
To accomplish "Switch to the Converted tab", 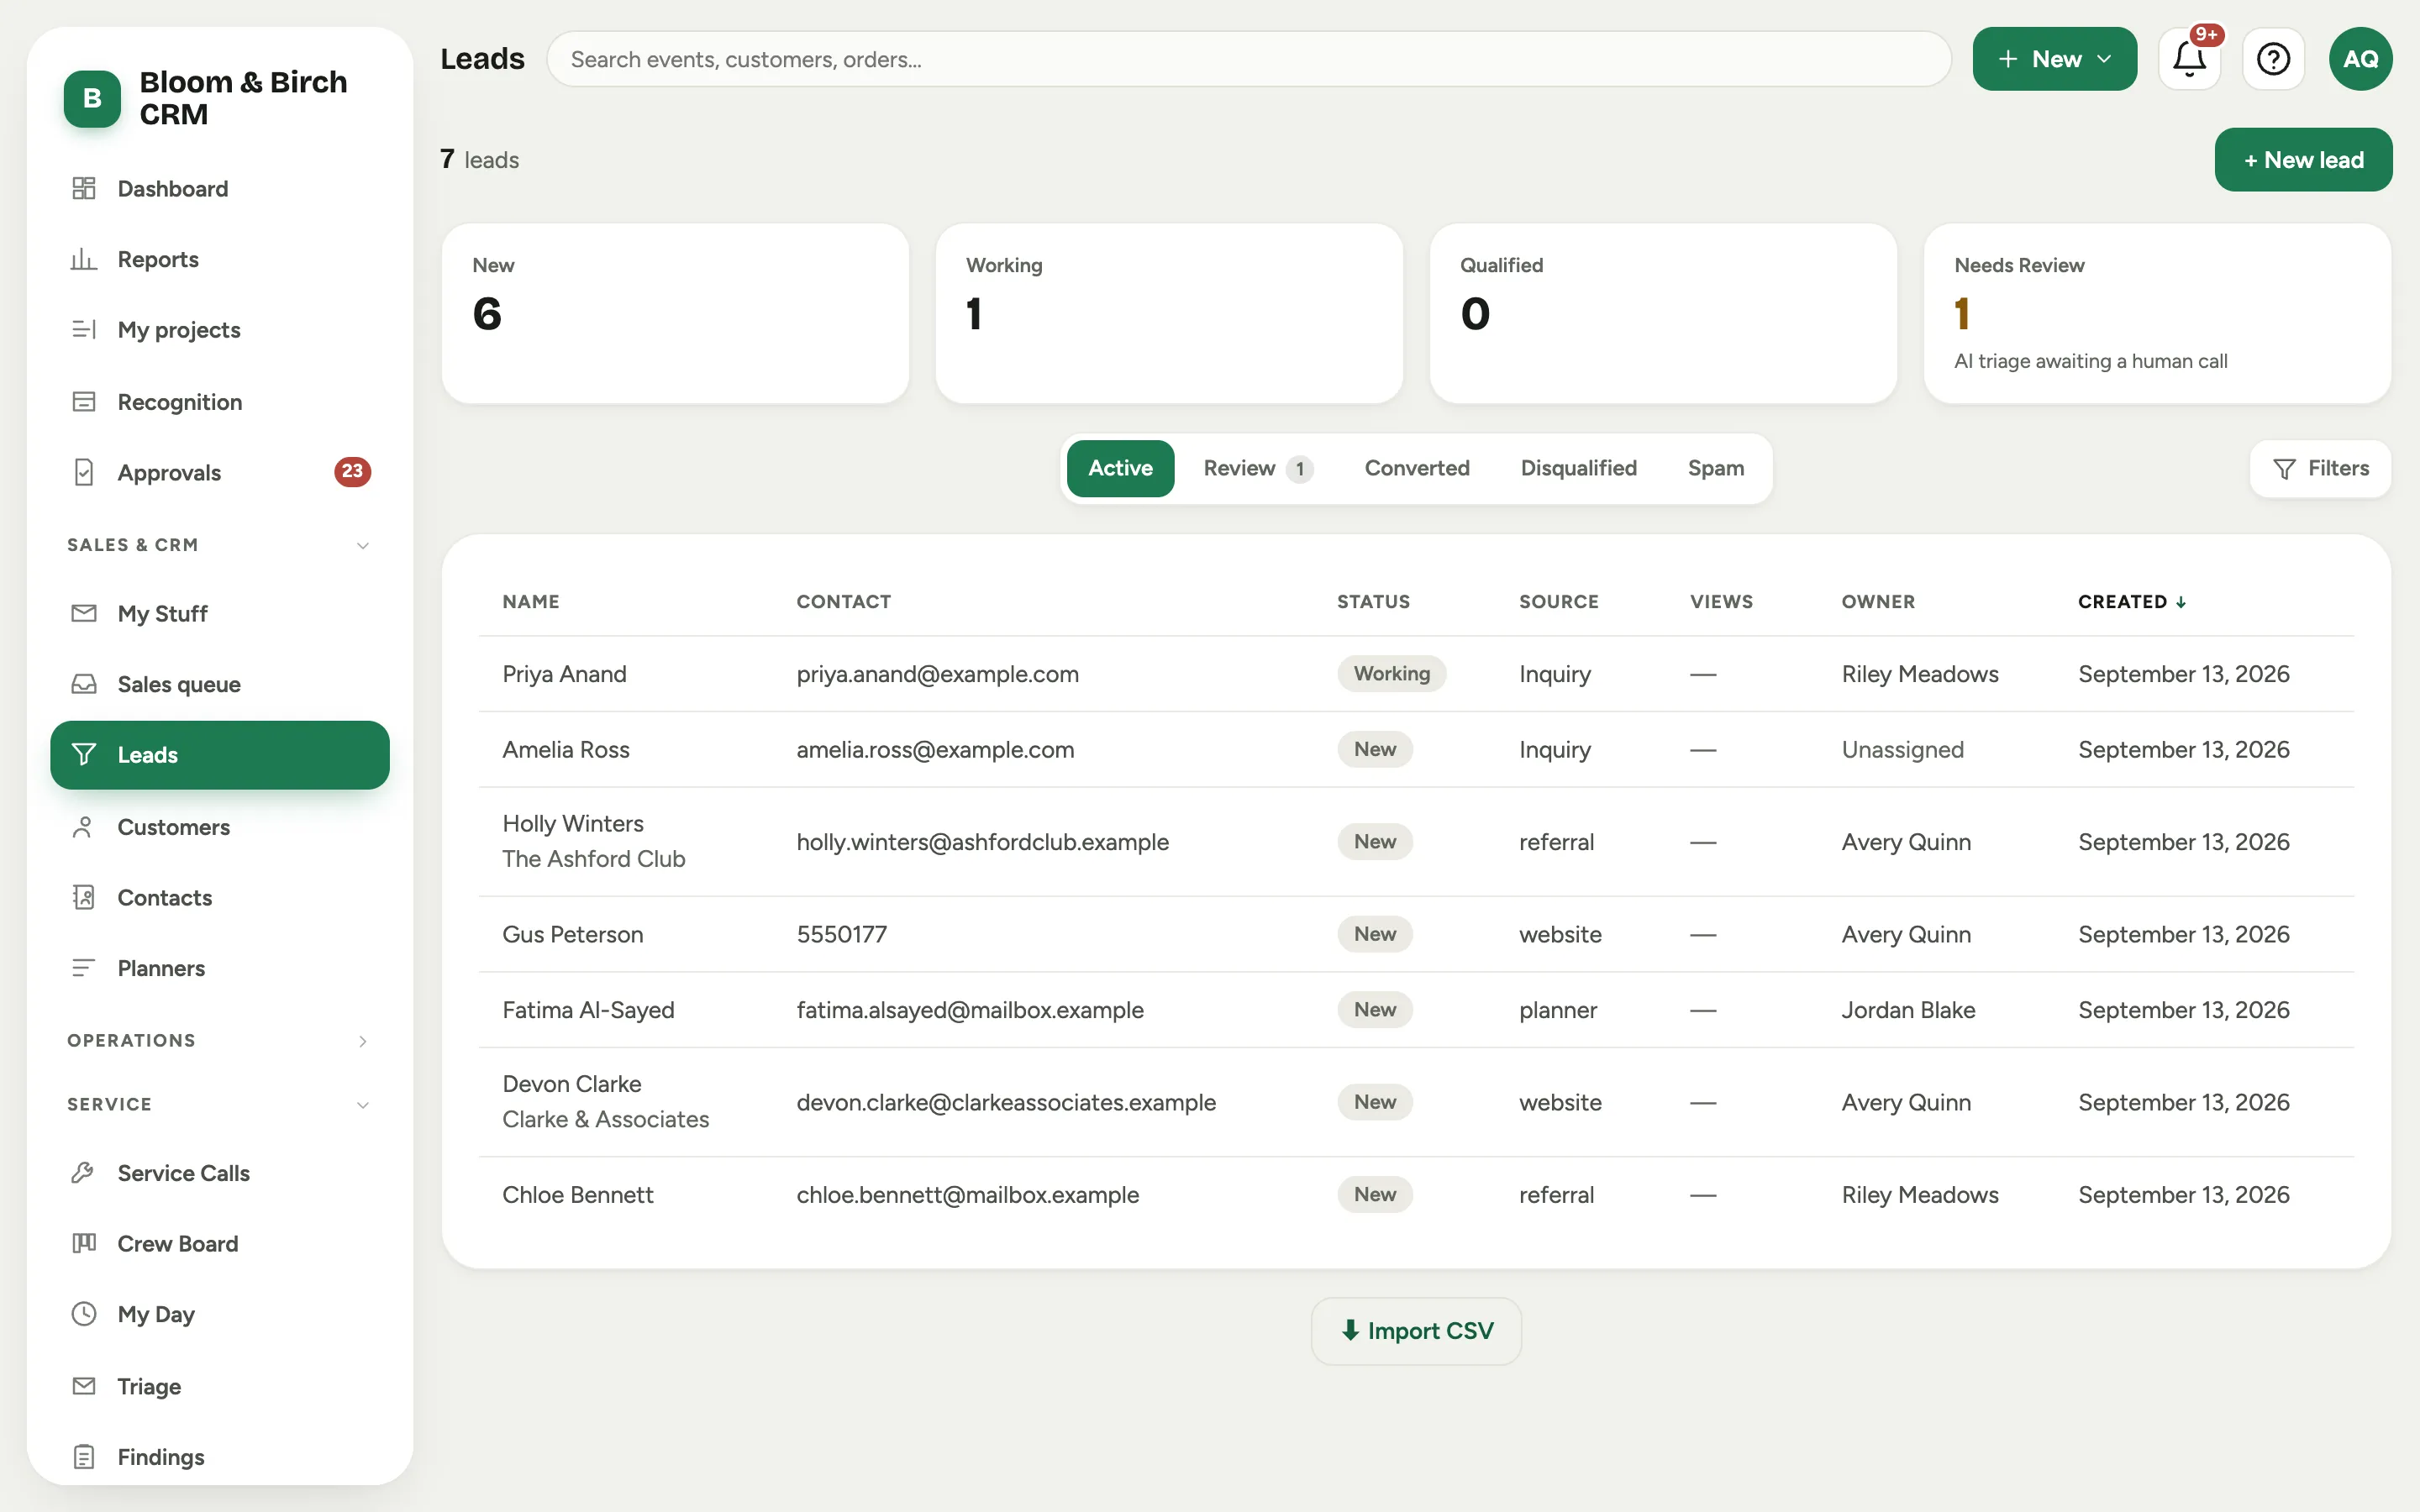I will point(1417,468).
